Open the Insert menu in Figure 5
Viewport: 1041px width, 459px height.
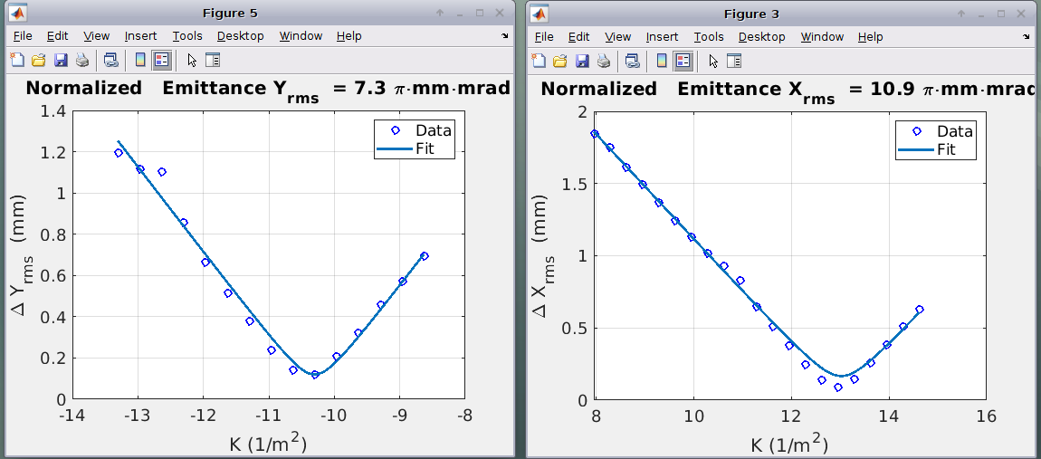pyautogui.click(x=140, y=36)
